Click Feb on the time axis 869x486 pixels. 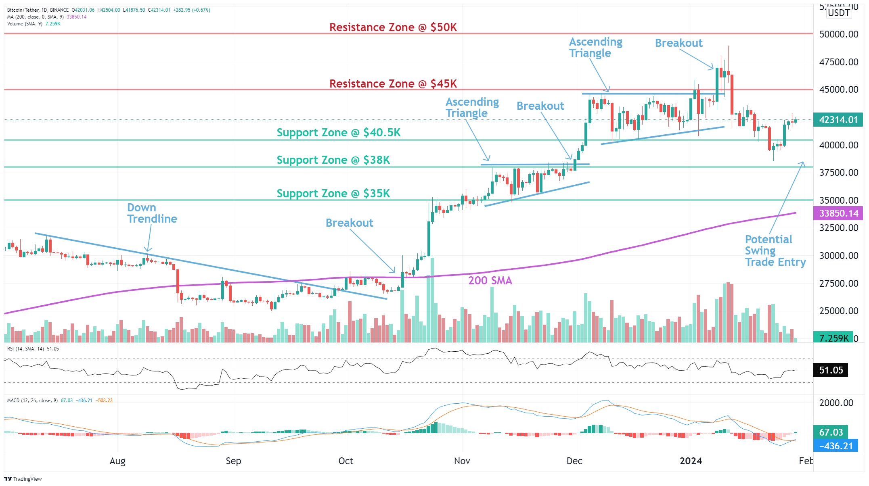[x=806, y=461]
